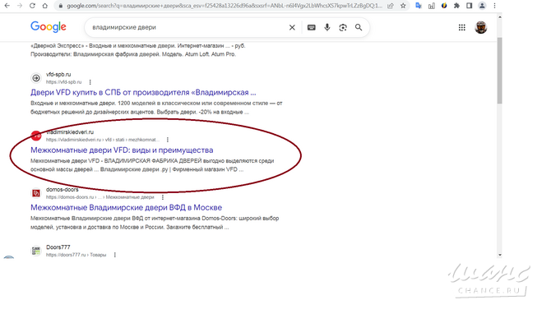The height and width of the screenshot is (323, 551).
Task: Open more options for vladimirskiedveri.ru result
Action: [x=168, y=140]
